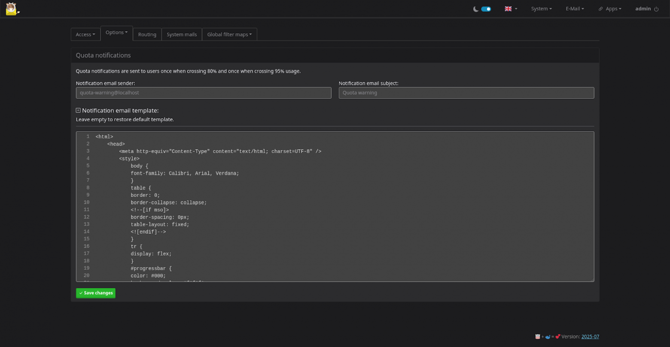Click the cow emoji in the footer

(538, 337)
